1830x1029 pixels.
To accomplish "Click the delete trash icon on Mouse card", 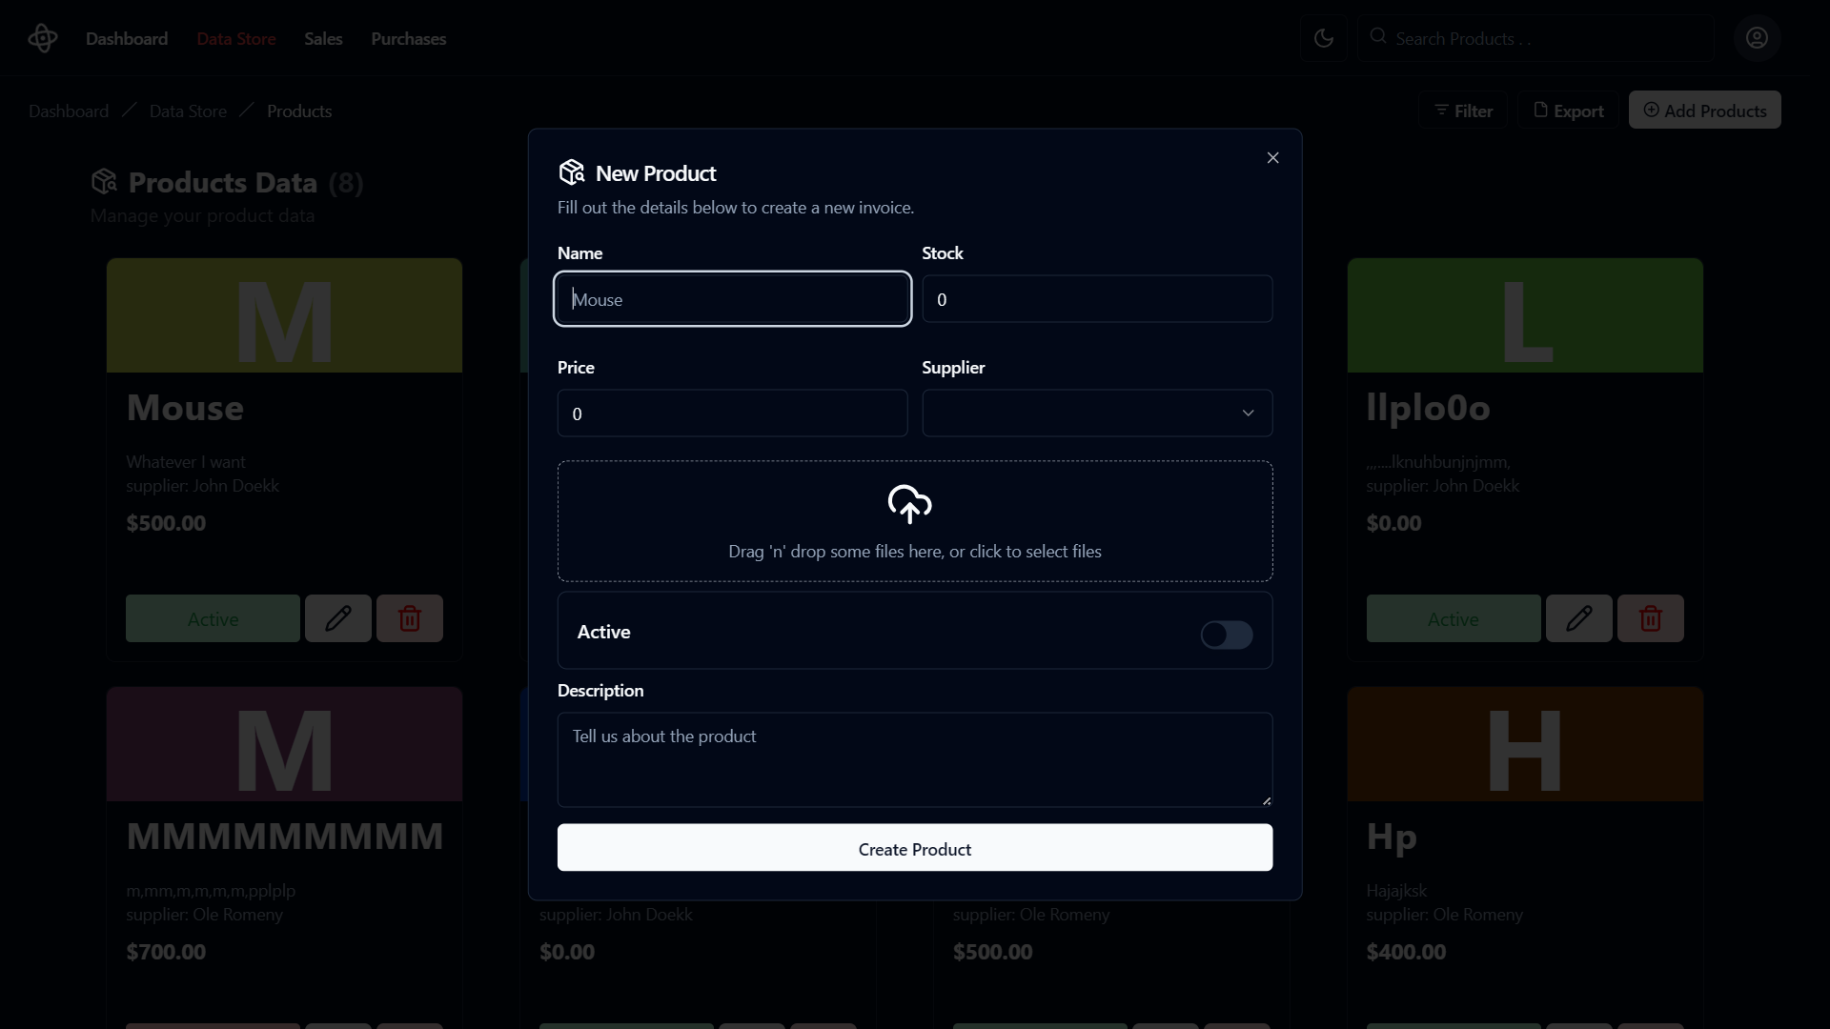I will click(x=410, y=618).
